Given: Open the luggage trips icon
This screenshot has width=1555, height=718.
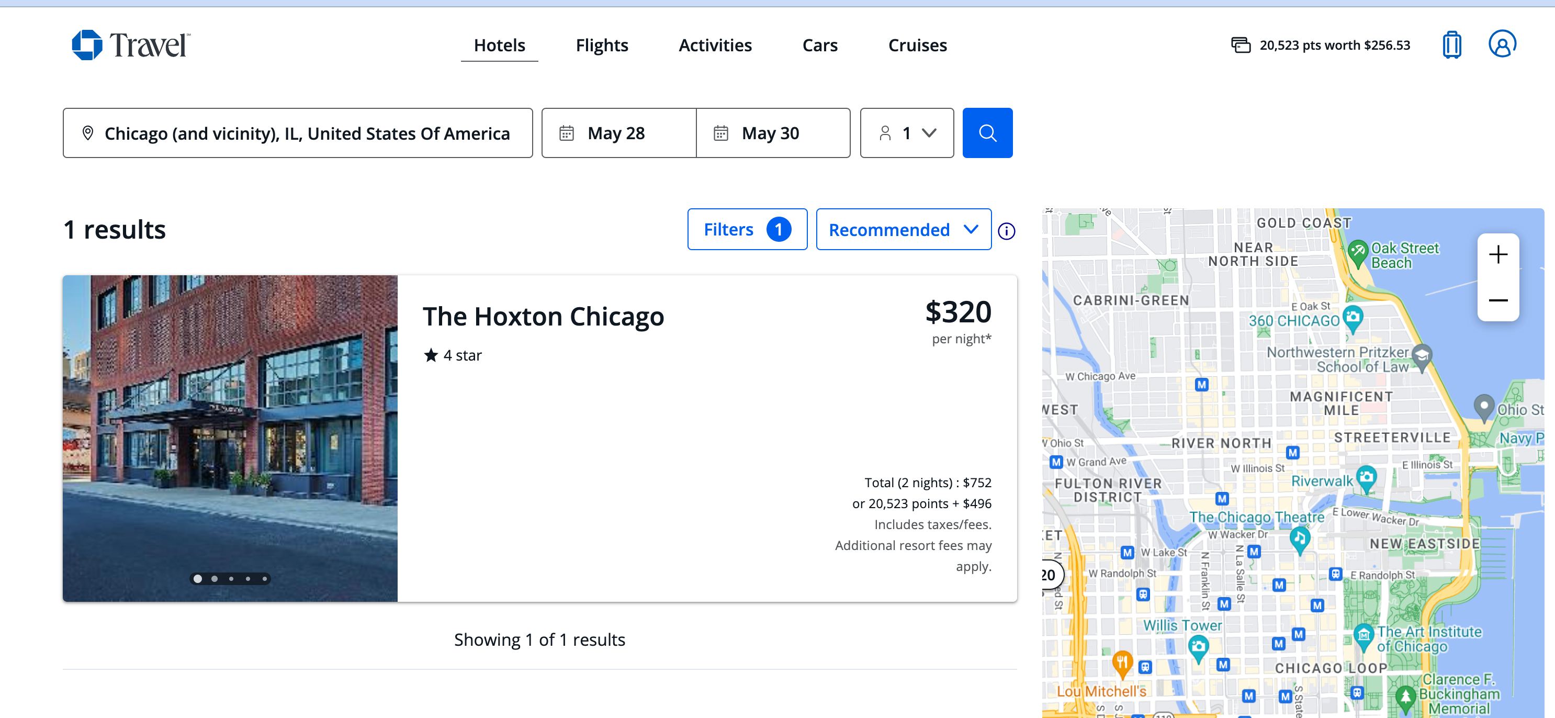Looking at the screenshot, I should click(x=1451, y=44).
